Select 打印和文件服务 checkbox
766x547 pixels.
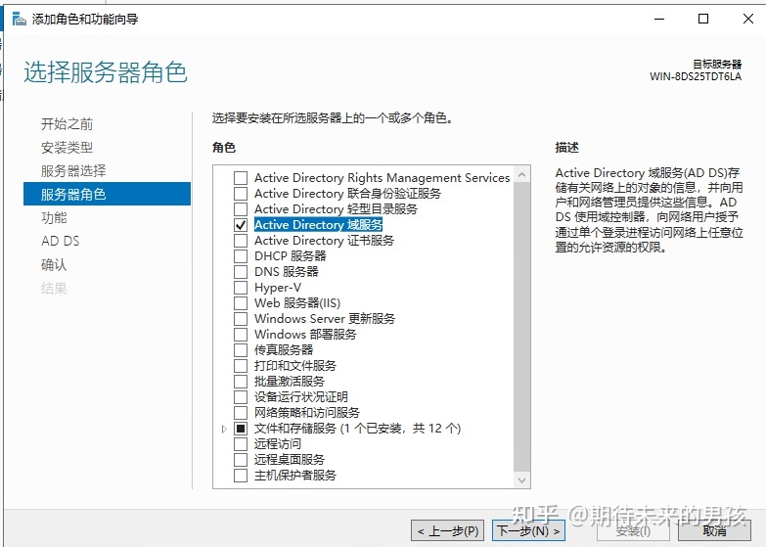coord(241,366)
